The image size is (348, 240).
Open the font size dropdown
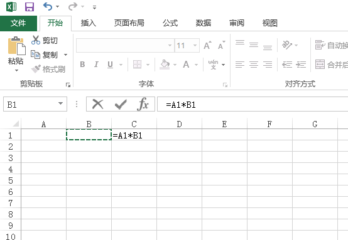pyautogui.click(x=195, y=46)
